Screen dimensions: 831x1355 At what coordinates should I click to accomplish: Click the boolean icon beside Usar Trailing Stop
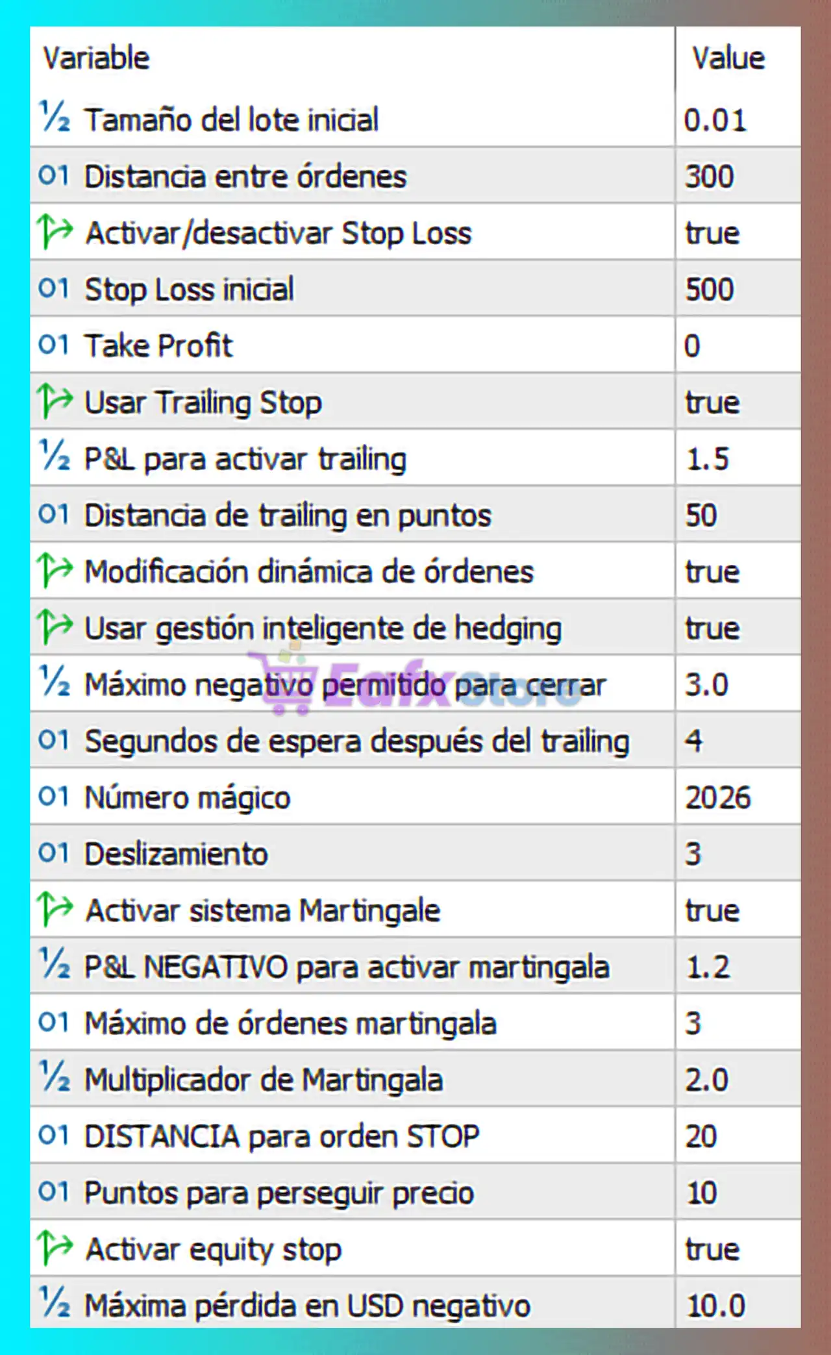(55, 401)
